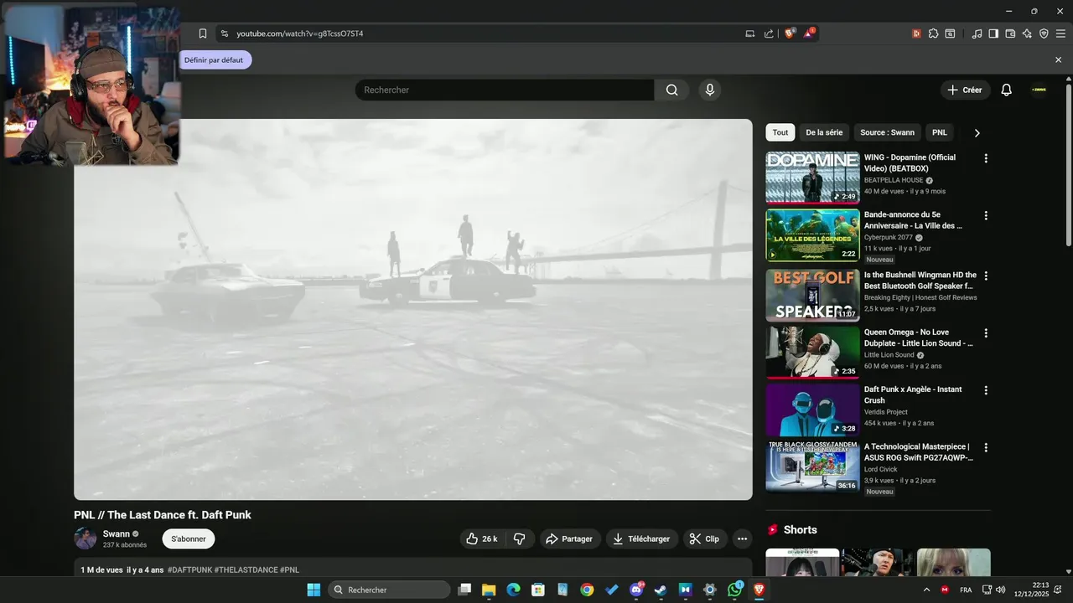Open the Extensions puzzle icon

pos(933,33)
